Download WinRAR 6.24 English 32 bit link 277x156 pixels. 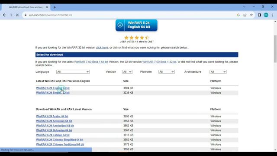[53, 93]
